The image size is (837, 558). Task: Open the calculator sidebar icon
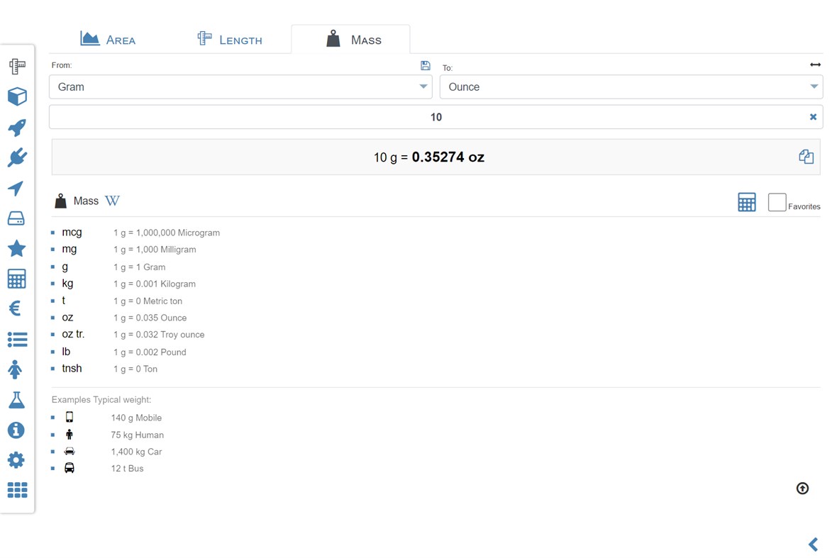pos(16,279)
